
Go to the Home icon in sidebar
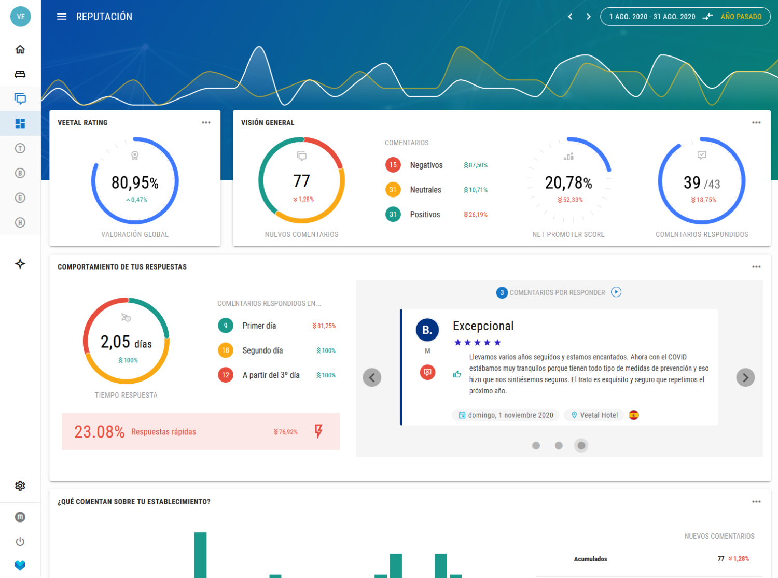point(20,49)
